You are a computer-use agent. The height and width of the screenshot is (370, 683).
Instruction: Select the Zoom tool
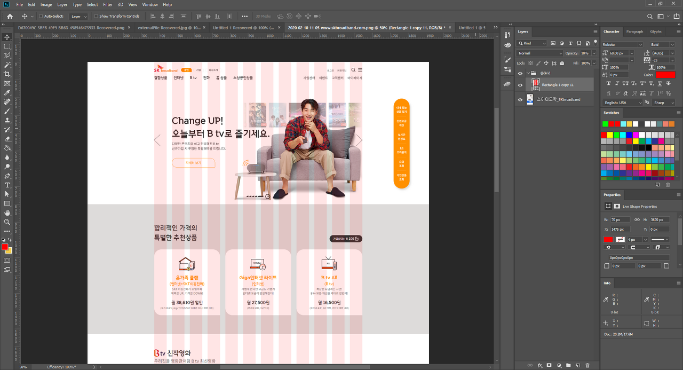tap(7, 222)
